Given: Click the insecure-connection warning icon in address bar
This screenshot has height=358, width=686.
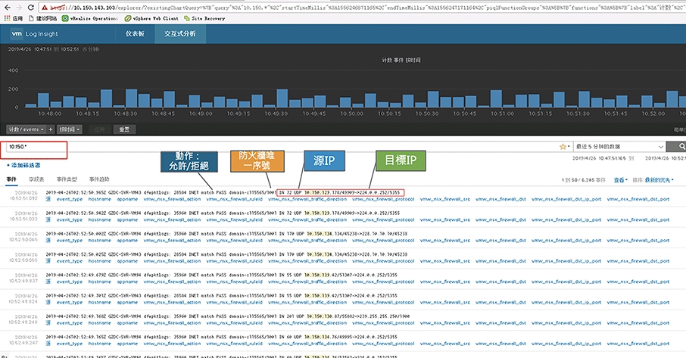Looking at the screenshot, I should [45, 8].
